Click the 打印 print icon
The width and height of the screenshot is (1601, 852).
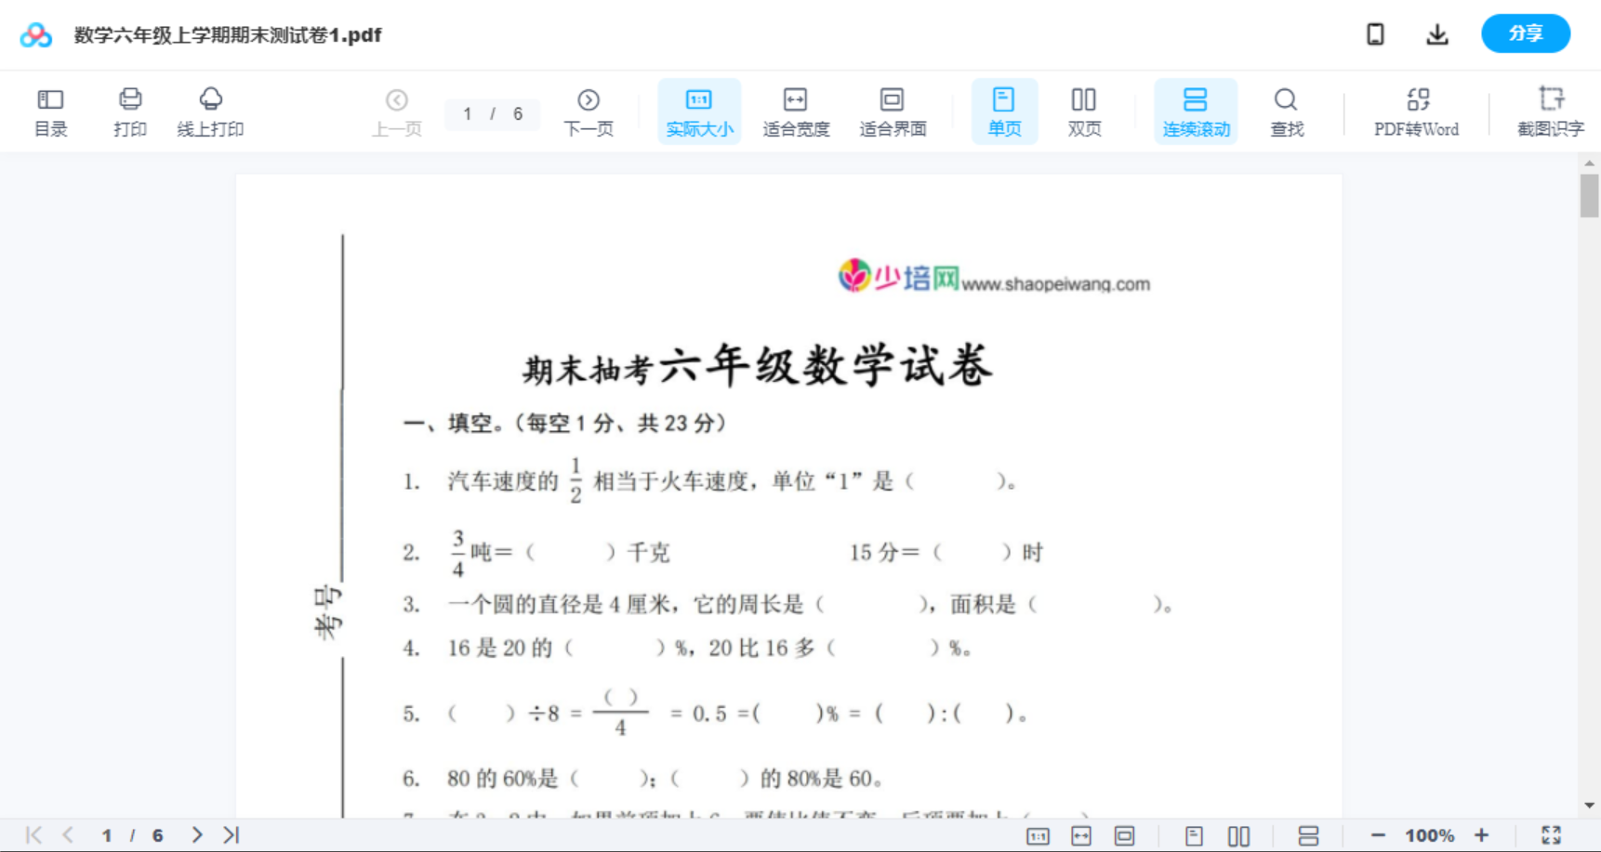[x=130, y=112]
